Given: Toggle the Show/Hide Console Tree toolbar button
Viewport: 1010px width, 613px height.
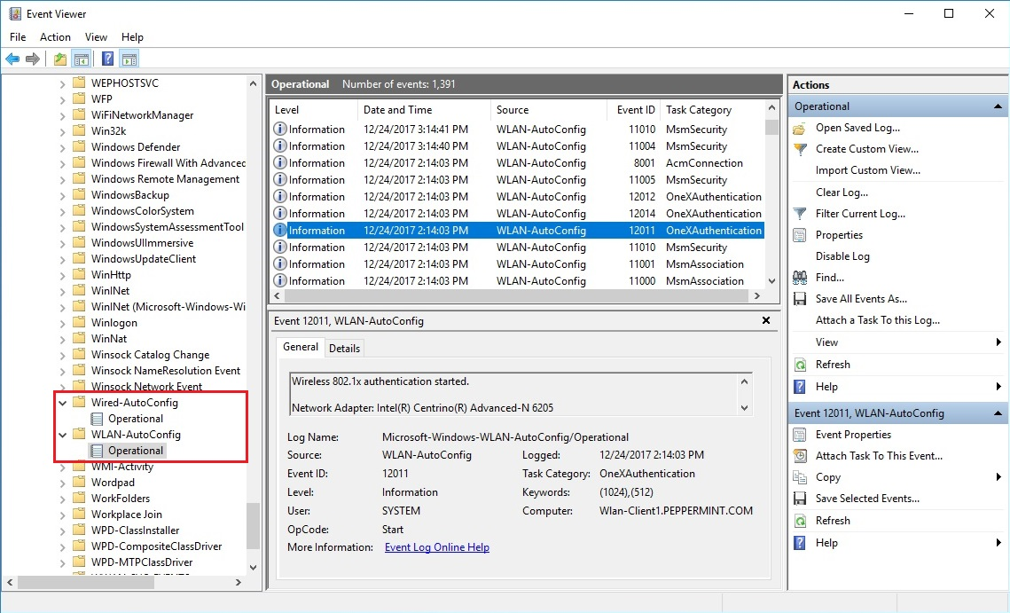Looking at the screenshot, I should click(82, 59).
